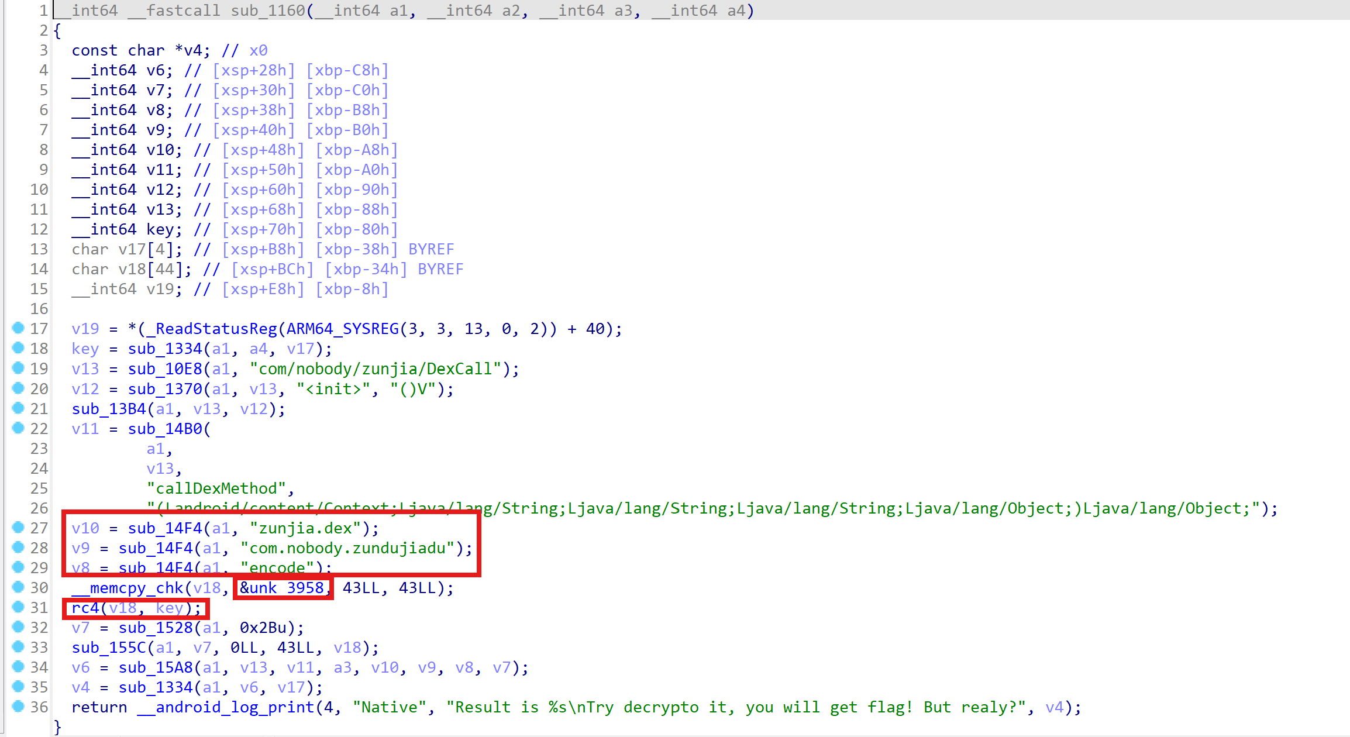Click the sub_1160 function name in header

coord(268,11)
